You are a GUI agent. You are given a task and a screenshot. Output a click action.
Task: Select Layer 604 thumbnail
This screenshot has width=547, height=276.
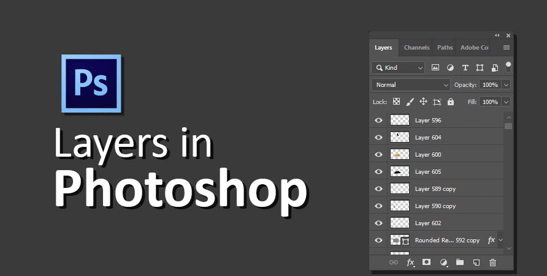click(399, 137)
